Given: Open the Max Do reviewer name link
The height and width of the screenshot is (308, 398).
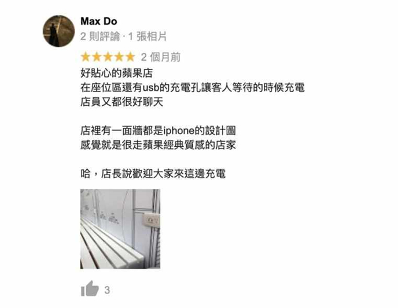Looking at the screenshot, I should click(99, 21).
